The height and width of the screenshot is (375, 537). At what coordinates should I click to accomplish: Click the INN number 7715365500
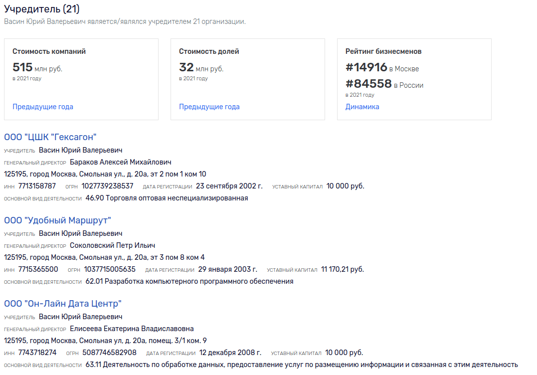pyautogui.click(x=38, y=269)
